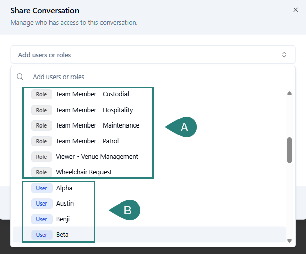
Task: Click the search magnifier icon
Action: click(20, 77)
